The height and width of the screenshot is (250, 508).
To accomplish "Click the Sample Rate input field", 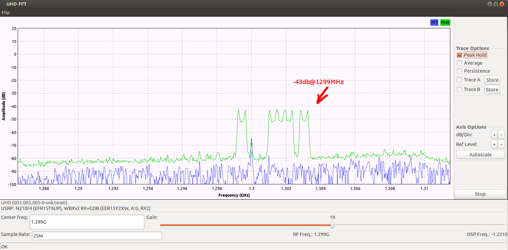I will point(97,236).
